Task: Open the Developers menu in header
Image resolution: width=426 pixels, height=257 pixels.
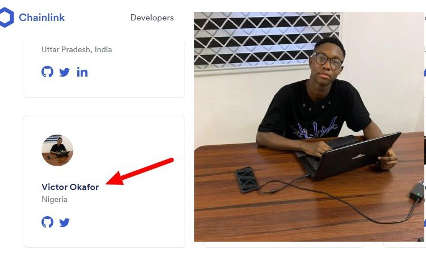Action: click(152, 18)
